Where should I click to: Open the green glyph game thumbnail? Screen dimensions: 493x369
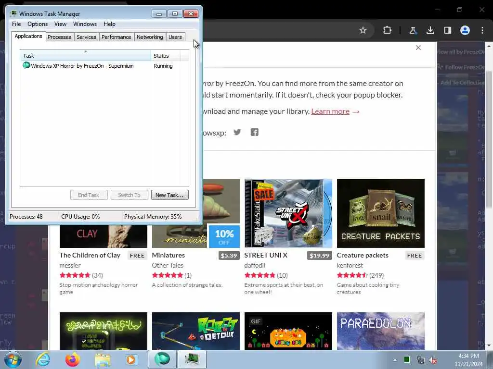tap(103, 331)
